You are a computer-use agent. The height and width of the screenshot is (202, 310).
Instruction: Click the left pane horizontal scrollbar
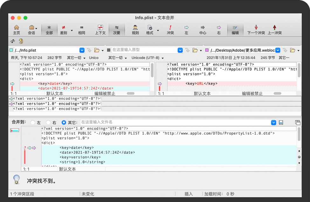[x=130, y=93]
